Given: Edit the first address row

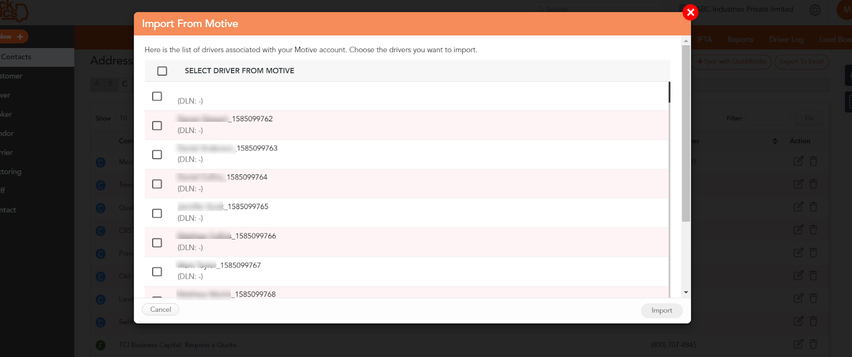Looking at the screenshot, I should (x=798, y=161).
